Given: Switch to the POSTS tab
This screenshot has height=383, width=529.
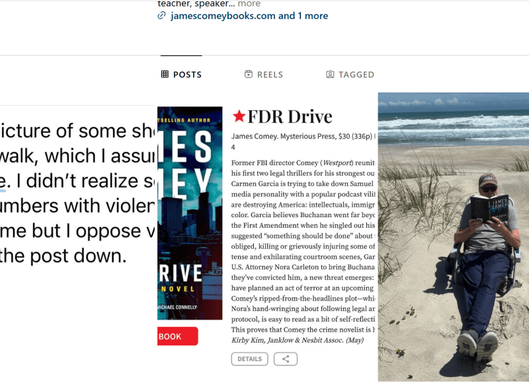Looking at the screenshot, I should point(181,75).
